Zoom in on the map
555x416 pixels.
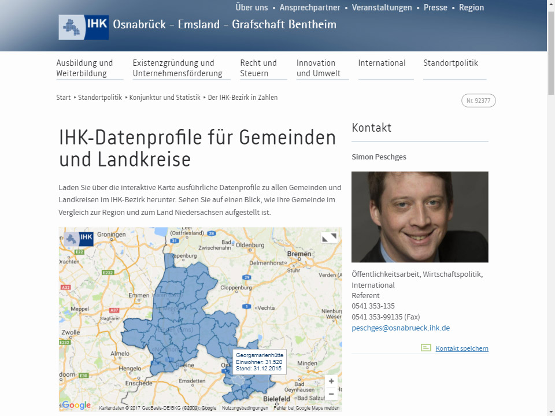click(x=331, y=381)
